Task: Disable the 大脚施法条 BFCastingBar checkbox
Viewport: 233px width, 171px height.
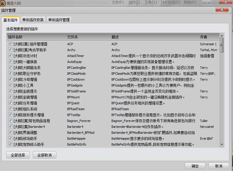Action: [10, 67]
